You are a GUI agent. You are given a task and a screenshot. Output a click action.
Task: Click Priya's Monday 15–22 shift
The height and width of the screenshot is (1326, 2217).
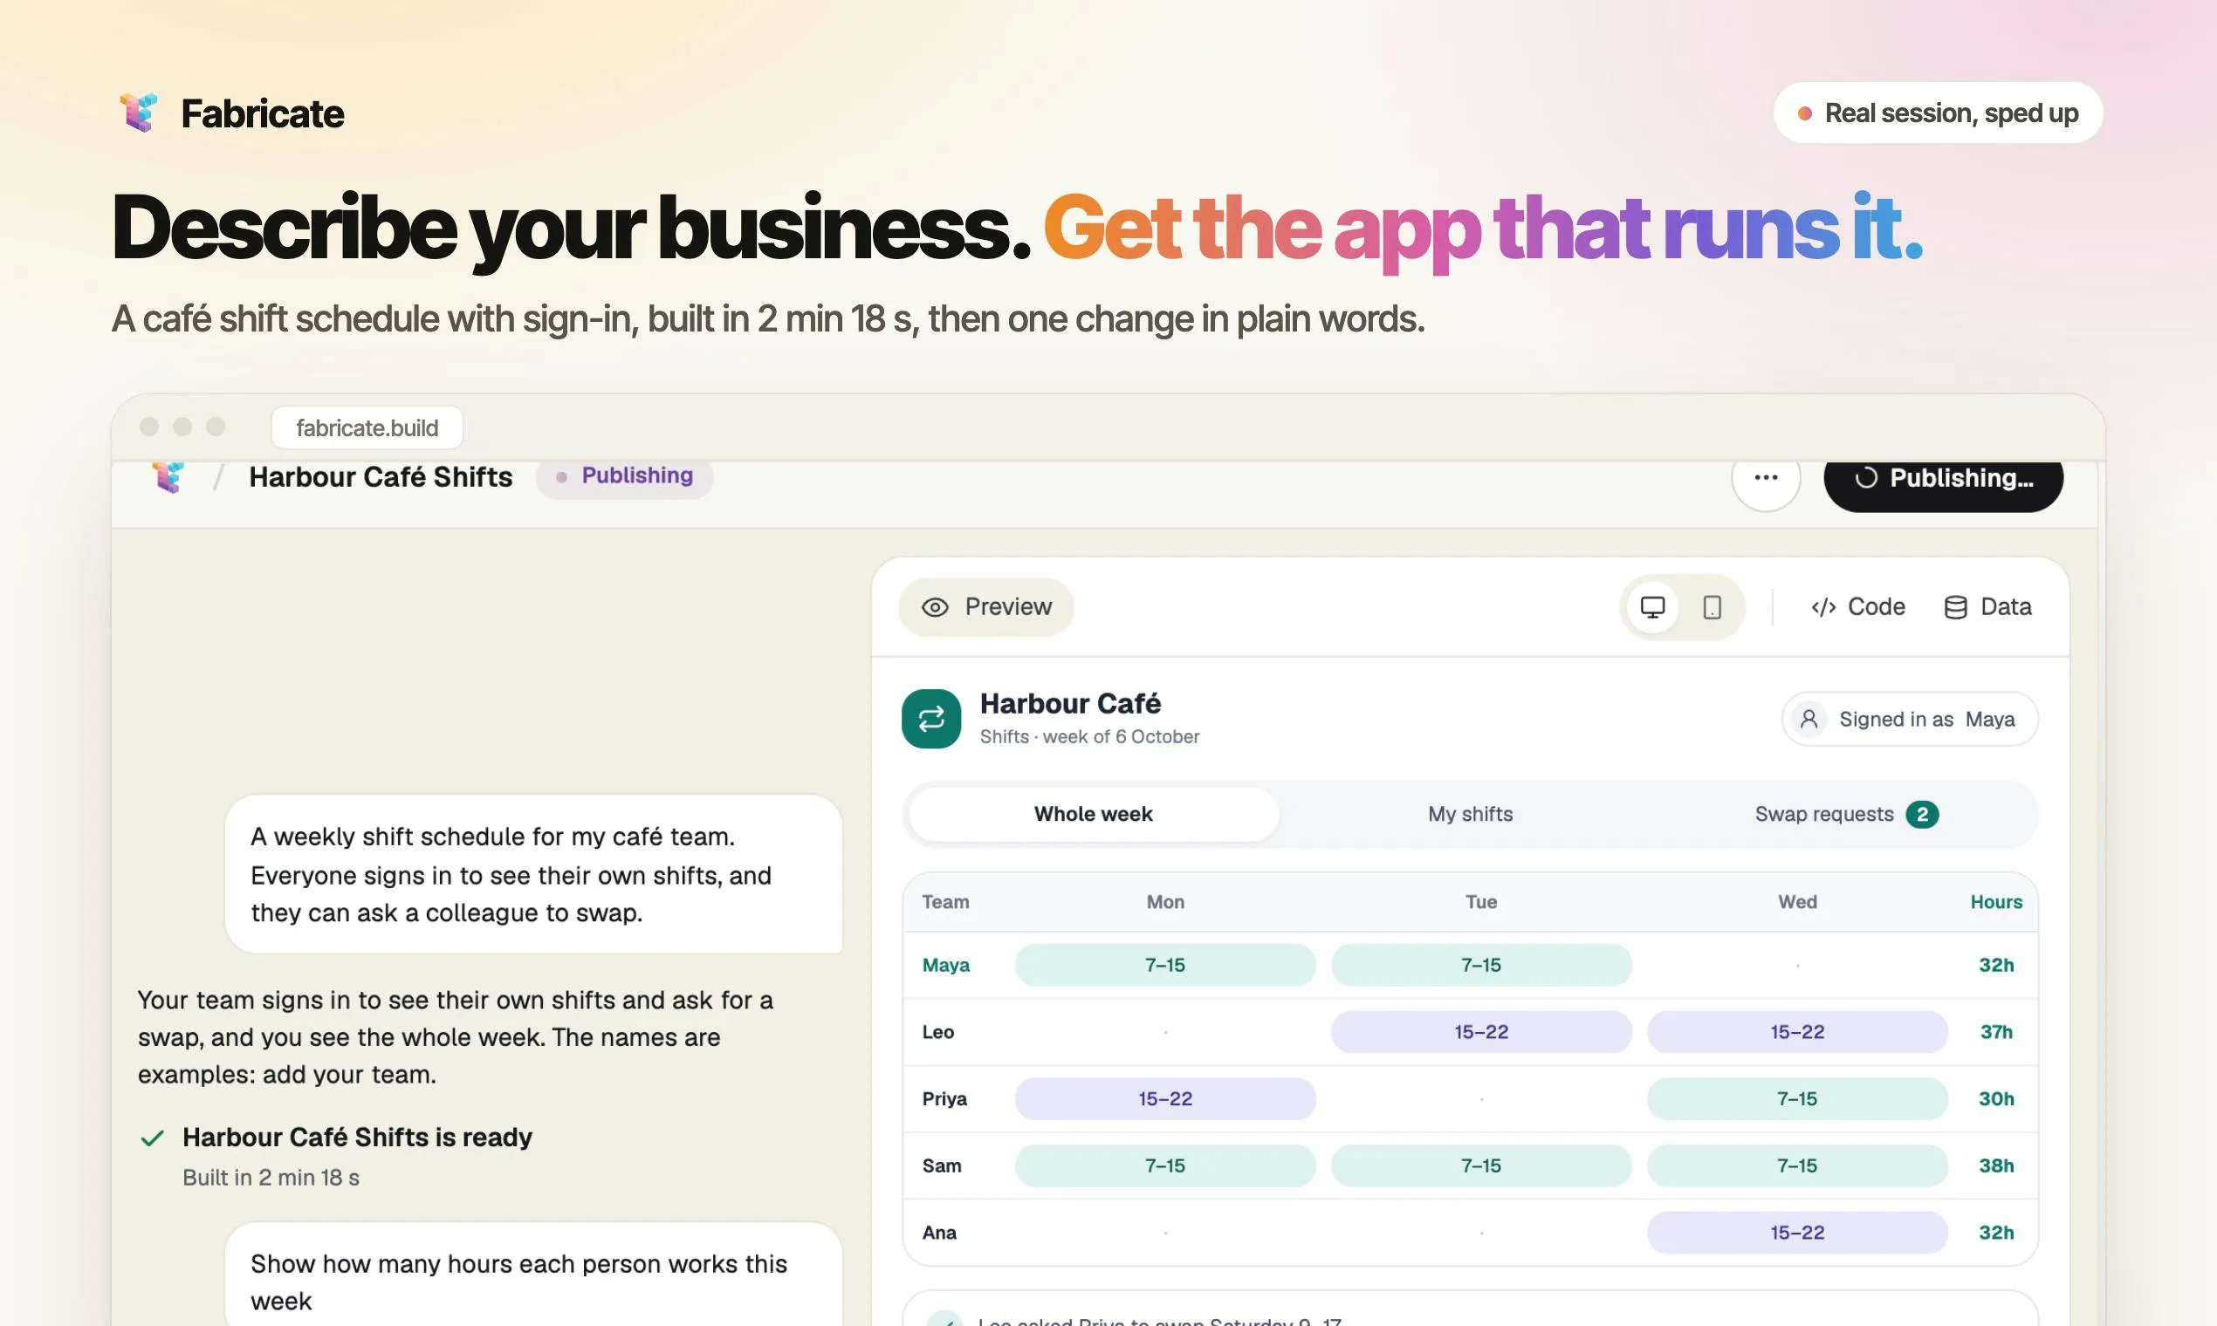click(x=1165, y=1099)
